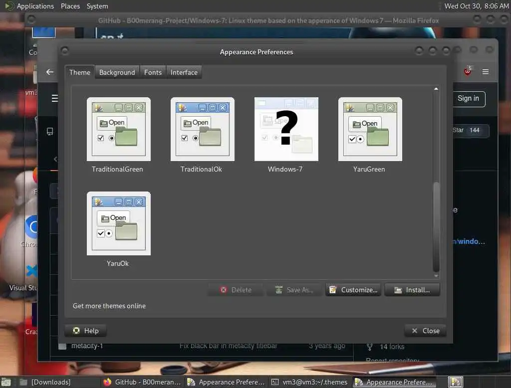The image size is (511, 388).
Task: Close the Appearance Preferences dialog
Action: (x=425, y=331)
